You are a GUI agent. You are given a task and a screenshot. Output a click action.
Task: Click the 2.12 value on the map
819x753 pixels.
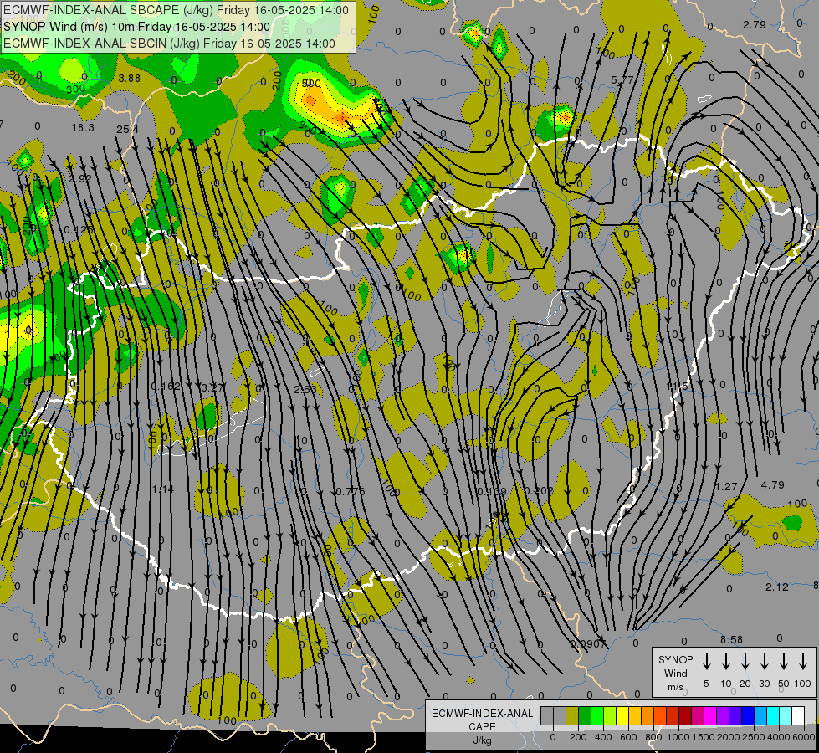(x=776, y=587)
